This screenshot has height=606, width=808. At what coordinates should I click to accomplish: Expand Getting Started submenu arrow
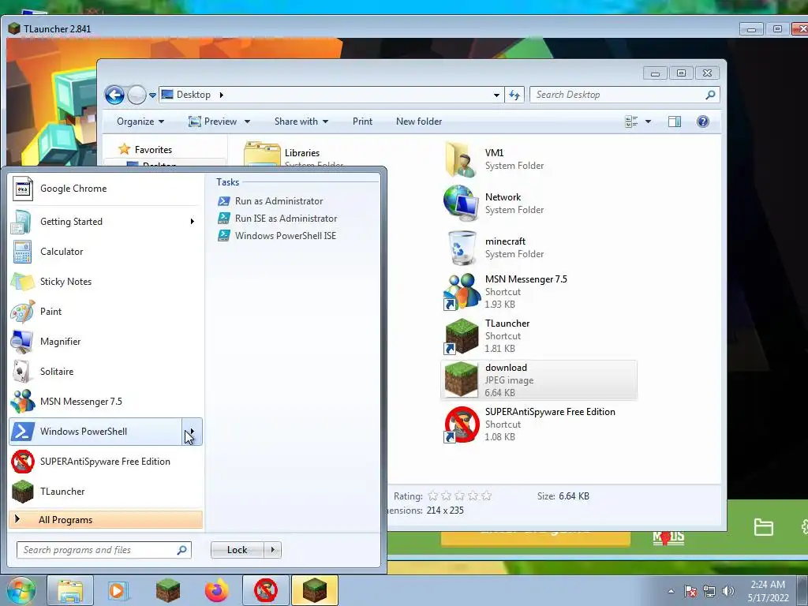[193, 222]
